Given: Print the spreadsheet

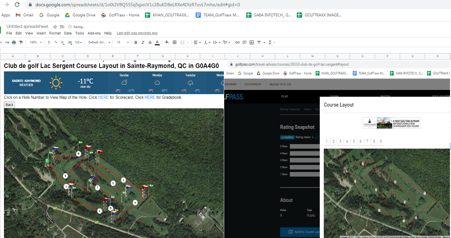Looking at the screenshot, I should pos(14,42).
